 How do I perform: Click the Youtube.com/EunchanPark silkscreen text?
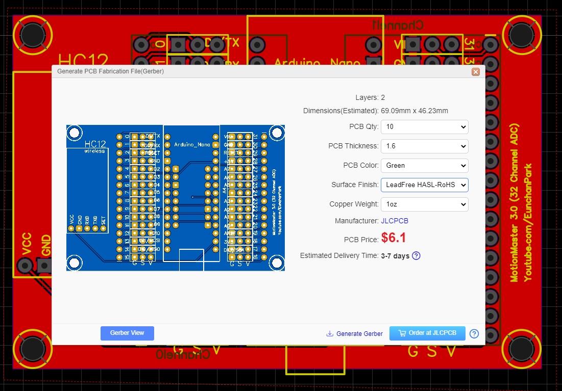pos(527,223)
